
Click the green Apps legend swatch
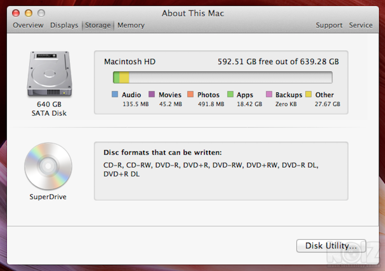click(230, 94)
